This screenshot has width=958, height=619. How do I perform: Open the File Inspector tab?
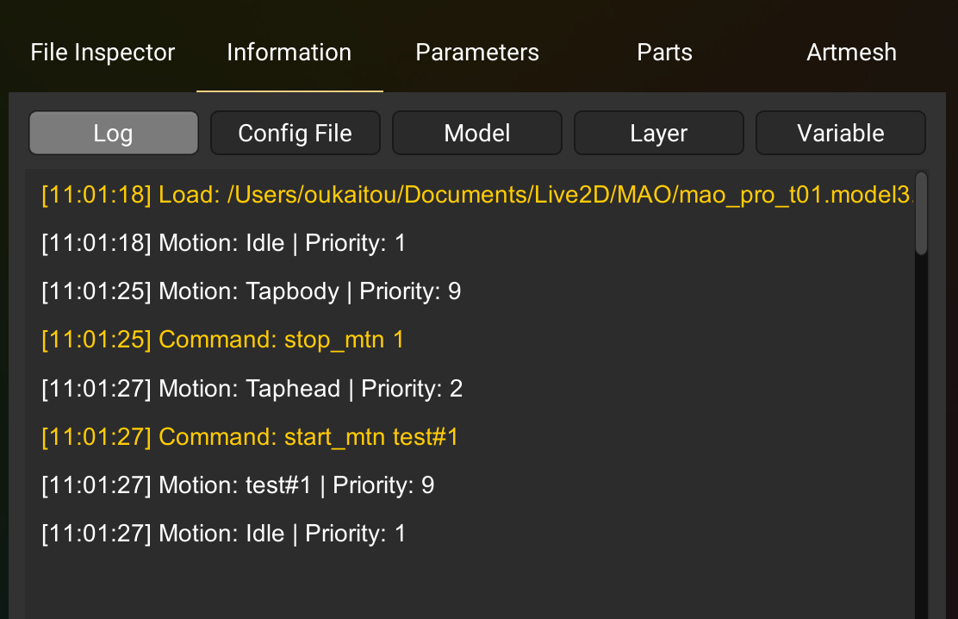coord(103,53)
